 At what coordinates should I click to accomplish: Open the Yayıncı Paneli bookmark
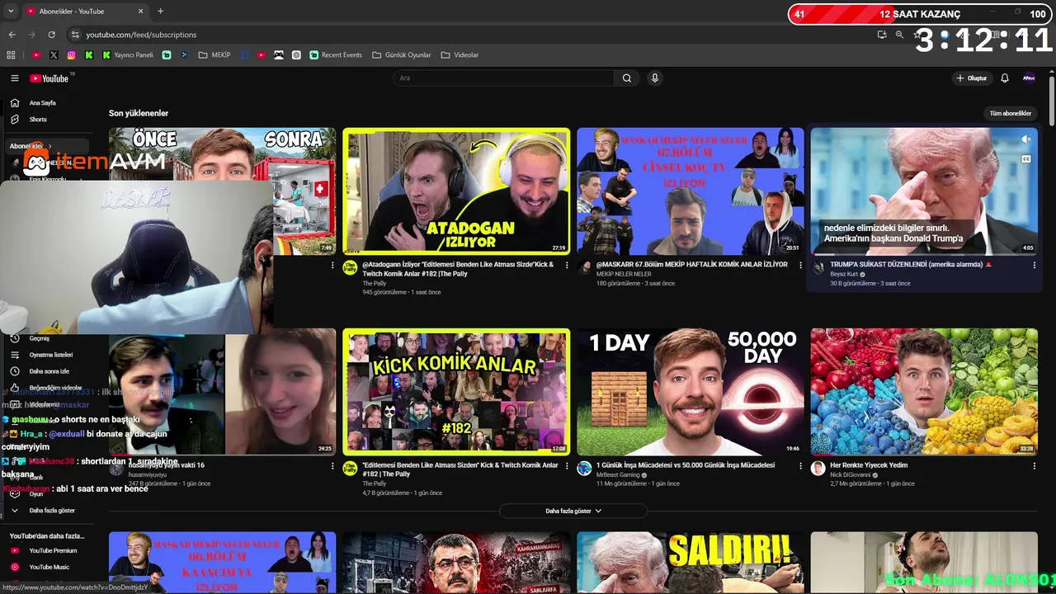click(x=128, y=55)
